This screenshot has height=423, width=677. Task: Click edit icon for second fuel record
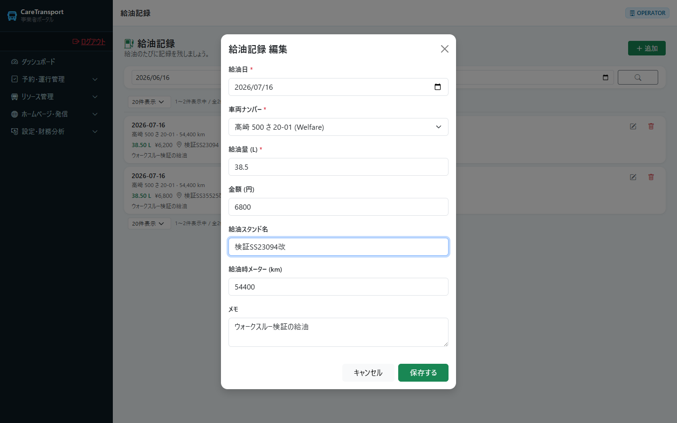coord(633,177)
